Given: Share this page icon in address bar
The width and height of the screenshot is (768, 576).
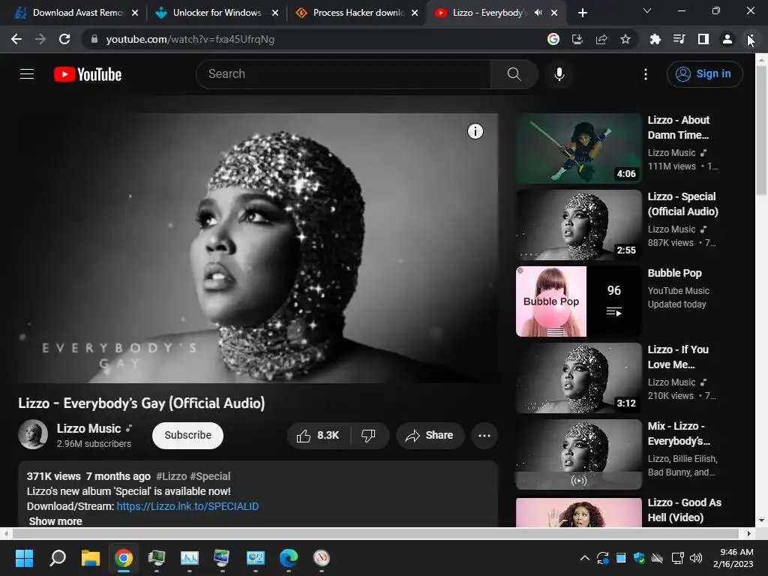Looking at the screenshot, I should [x=601, y=39].
